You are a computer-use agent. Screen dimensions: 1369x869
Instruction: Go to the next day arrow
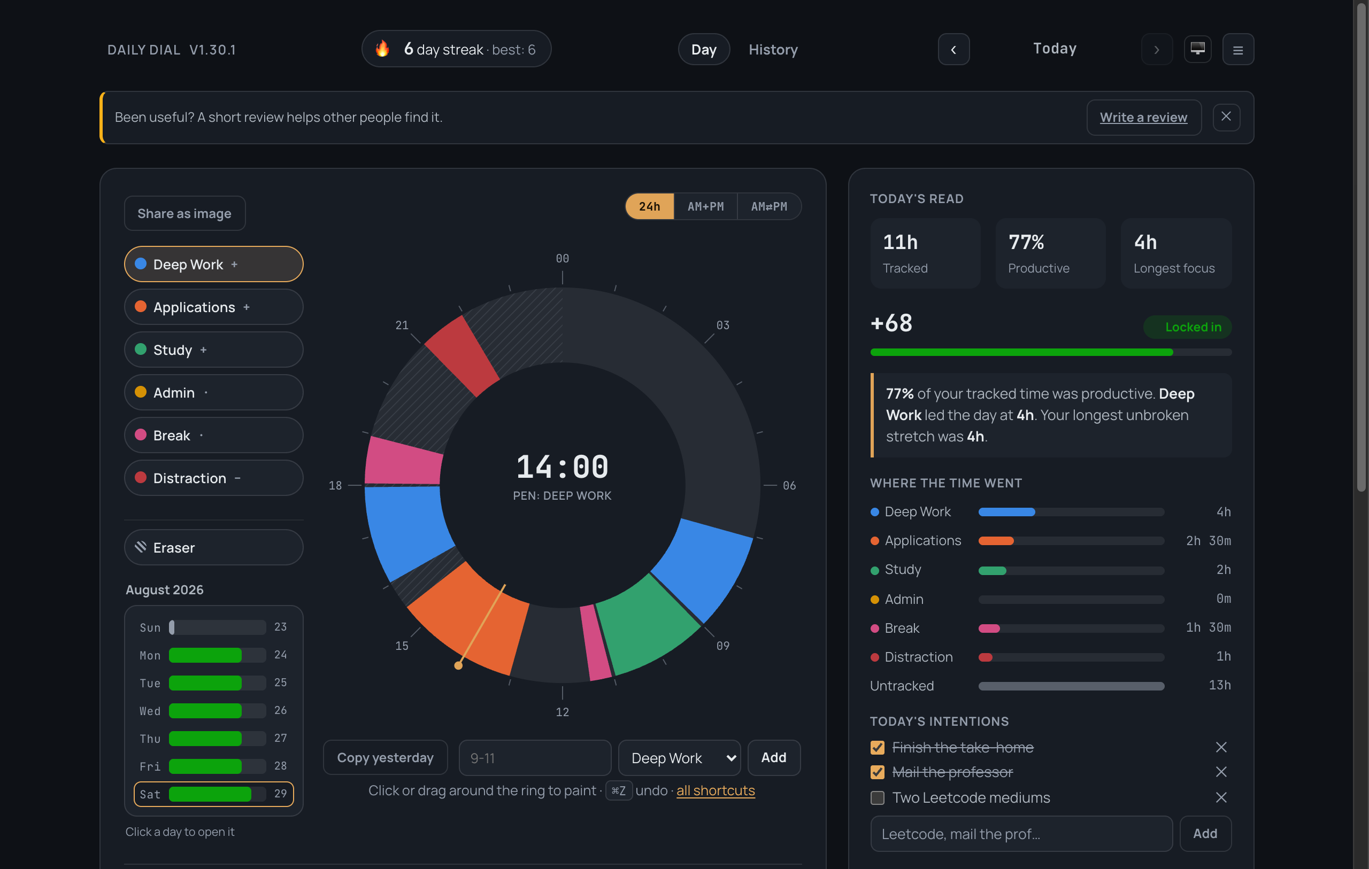coord(1156,50)
